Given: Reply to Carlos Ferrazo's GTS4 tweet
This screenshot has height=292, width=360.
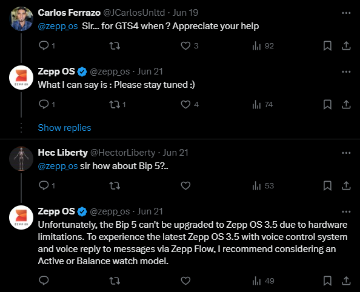Looking at the screenshot, I should click(x=44, y=45).
